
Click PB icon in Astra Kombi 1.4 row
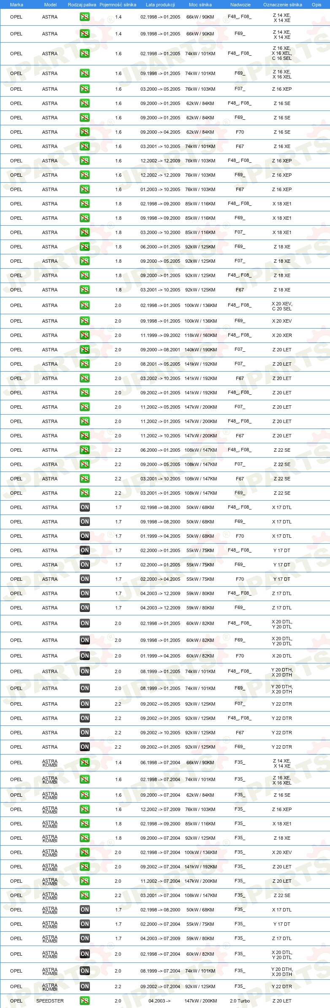pyautogui.click(x=84, y=763)
